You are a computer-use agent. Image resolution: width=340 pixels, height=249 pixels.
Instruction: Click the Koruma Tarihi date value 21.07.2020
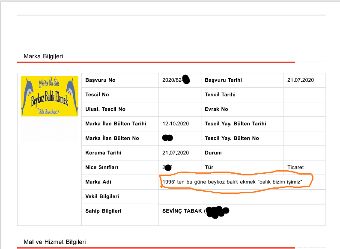[176, 153]
